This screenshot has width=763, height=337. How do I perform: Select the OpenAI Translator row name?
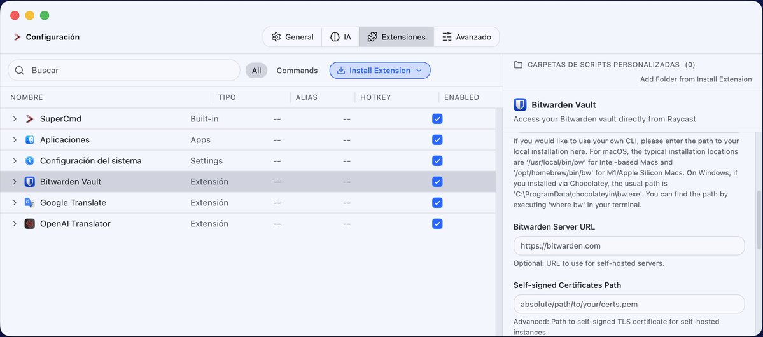tap(75, 224)
